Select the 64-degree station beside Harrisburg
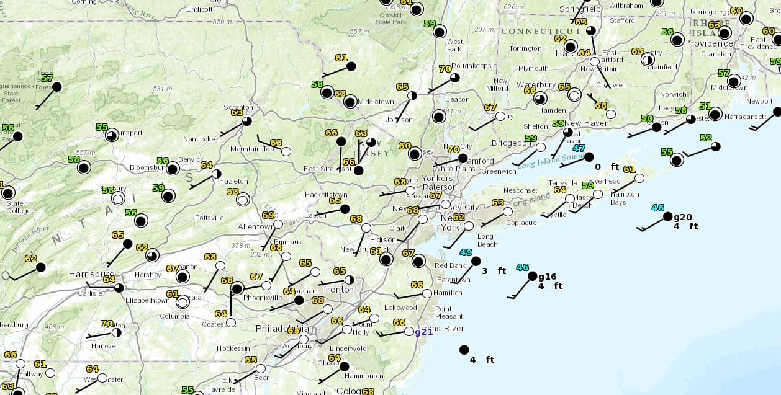781x395 pixels. pyautogui.click(x=119, y=288)
